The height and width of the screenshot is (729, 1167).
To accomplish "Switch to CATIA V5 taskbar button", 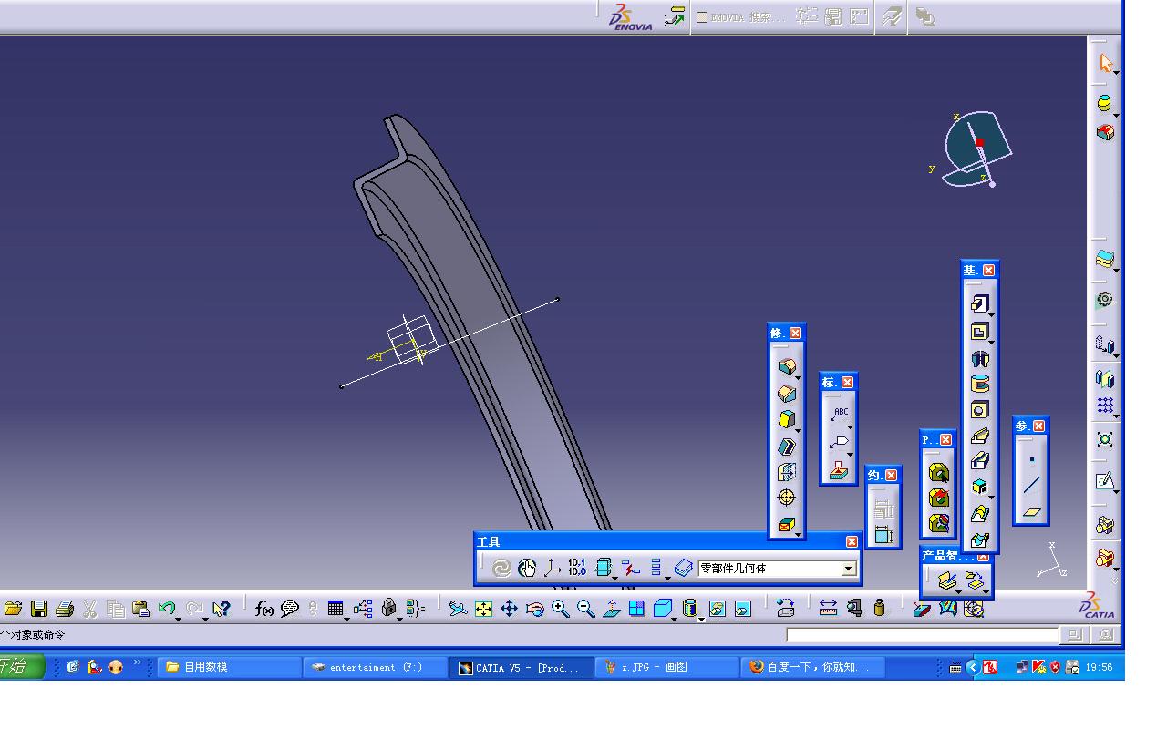I will pyautogui.click(x=522, y=667).
